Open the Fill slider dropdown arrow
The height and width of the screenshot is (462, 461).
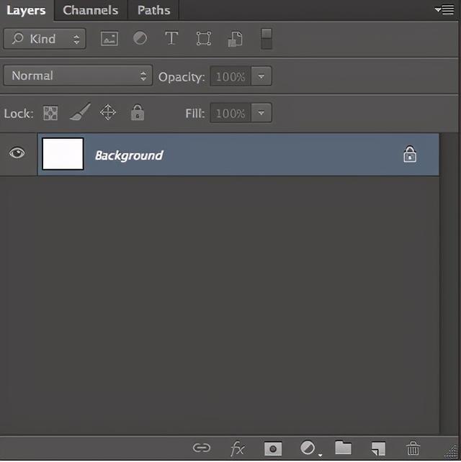pos(261,113)
